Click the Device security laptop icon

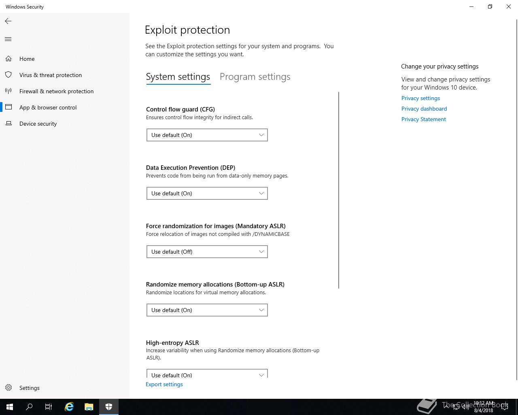coord(8,124)
